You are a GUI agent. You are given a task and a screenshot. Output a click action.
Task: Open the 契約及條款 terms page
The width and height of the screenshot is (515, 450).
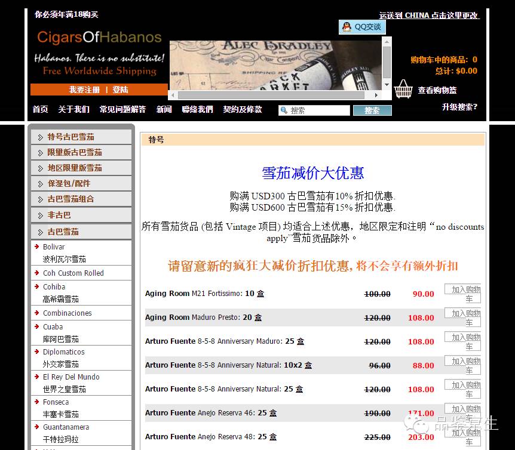pyautogui.click(x=243, y=109)
